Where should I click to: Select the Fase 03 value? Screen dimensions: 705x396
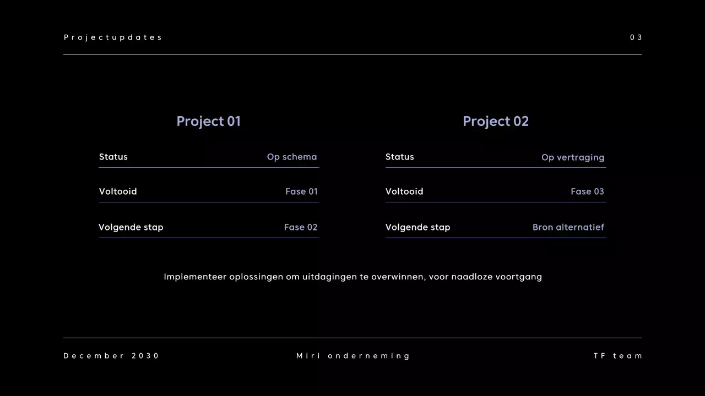click(587, 191)
